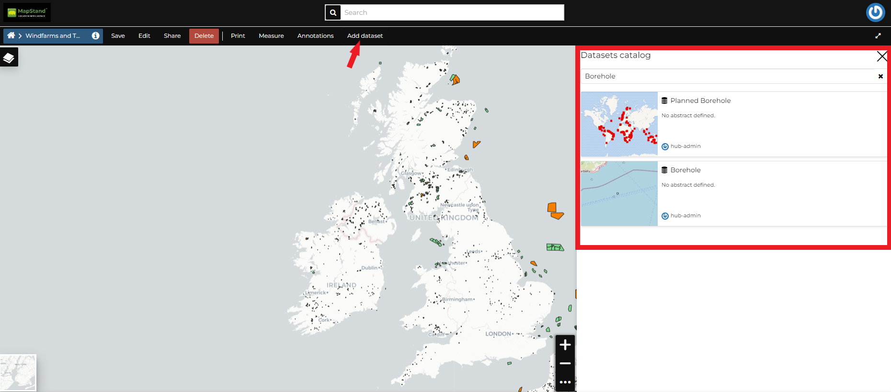Toggle fullscreen with expand arrows icon
This screenshot has width=891, height=392.
click(x=878, y=36)
